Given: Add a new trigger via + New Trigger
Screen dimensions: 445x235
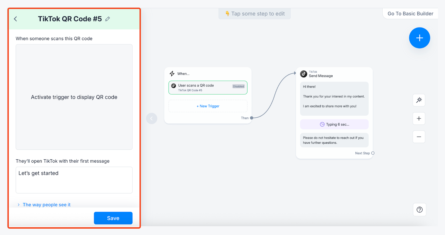Looking at the screenshot, I should (x=208, y=106).
